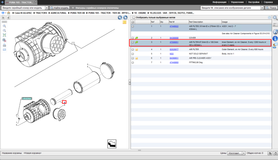The height and width of the screenshot is (160, 278).
Task: Click the diagram toolbar grip handle
Action: coord(4,22)
